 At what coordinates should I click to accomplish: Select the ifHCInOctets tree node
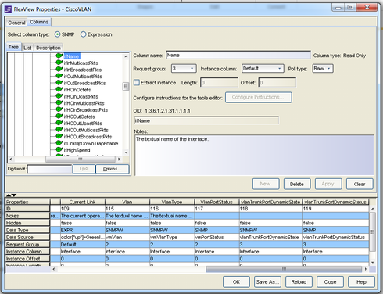[77, 90]
